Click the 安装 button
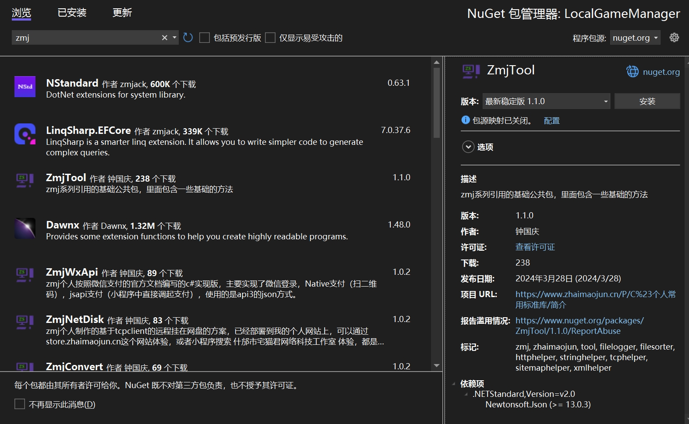This screenshot has width=689, height=424. pyautogui.click(x=647, y=101)
